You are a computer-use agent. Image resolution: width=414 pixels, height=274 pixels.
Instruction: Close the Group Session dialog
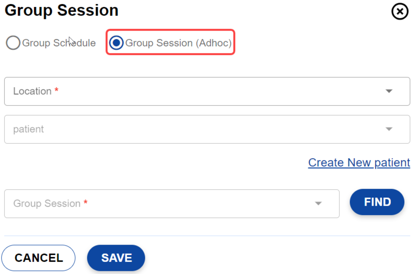click(x=400, y=12)
